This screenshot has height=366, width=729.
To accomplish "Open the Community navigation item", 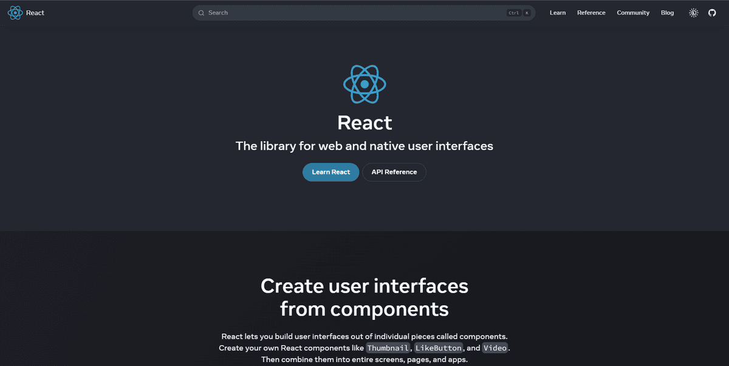I will pos(633,13).
